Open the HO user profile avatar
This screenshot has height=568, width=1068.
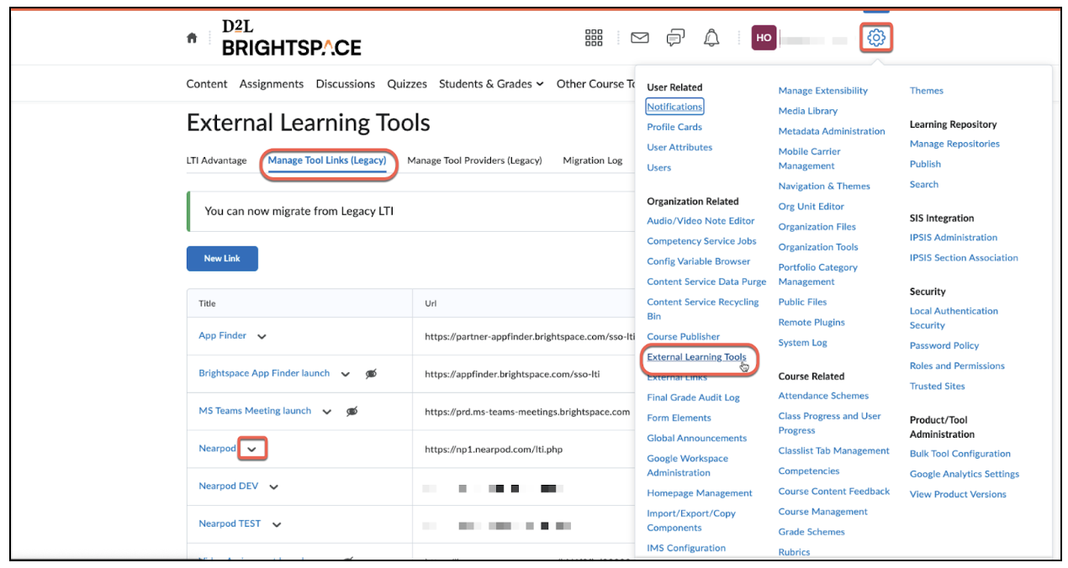[764, 38]
